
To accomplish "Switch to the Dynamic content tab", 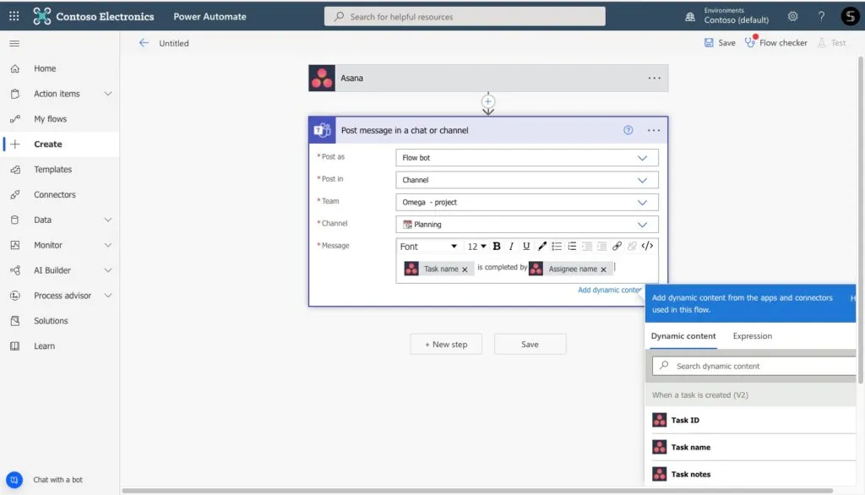I will point(683,336).
